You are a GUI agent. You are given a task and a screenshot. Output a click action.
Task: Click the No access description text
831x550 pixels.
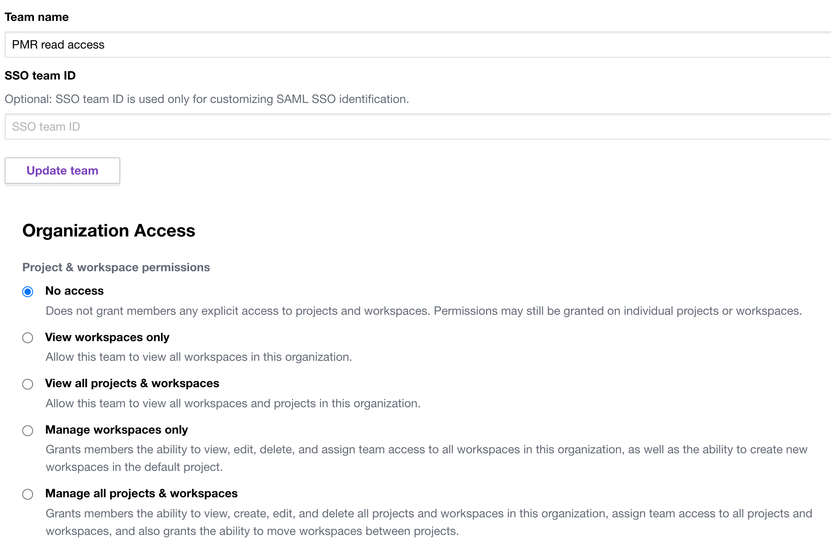[423, 311]
